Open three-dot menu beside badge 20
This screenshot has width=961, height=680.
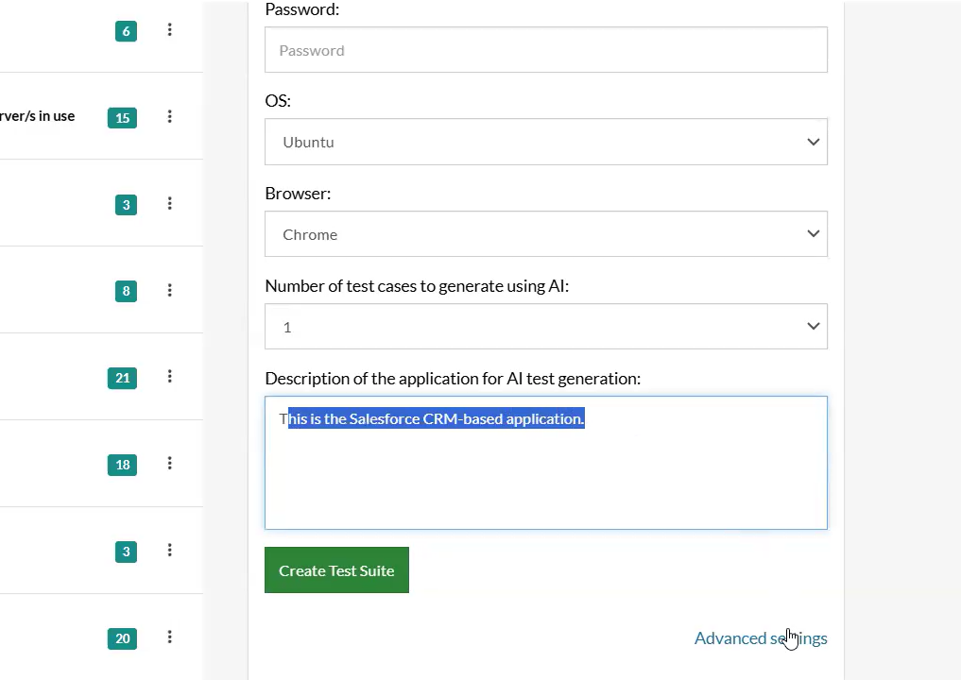click(170, 637)
